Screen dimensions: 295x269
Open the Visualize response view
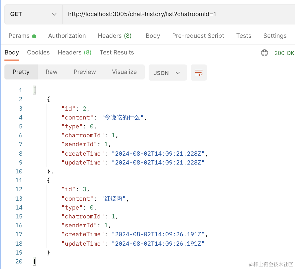(124, 72)
